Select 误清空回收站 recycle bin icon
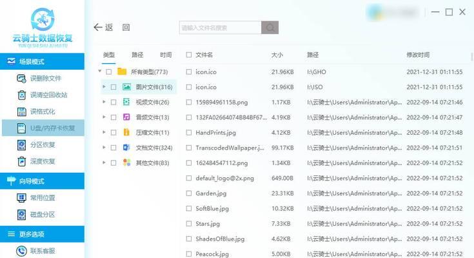This screenshot has height=258, width=474. coord(21,95)
